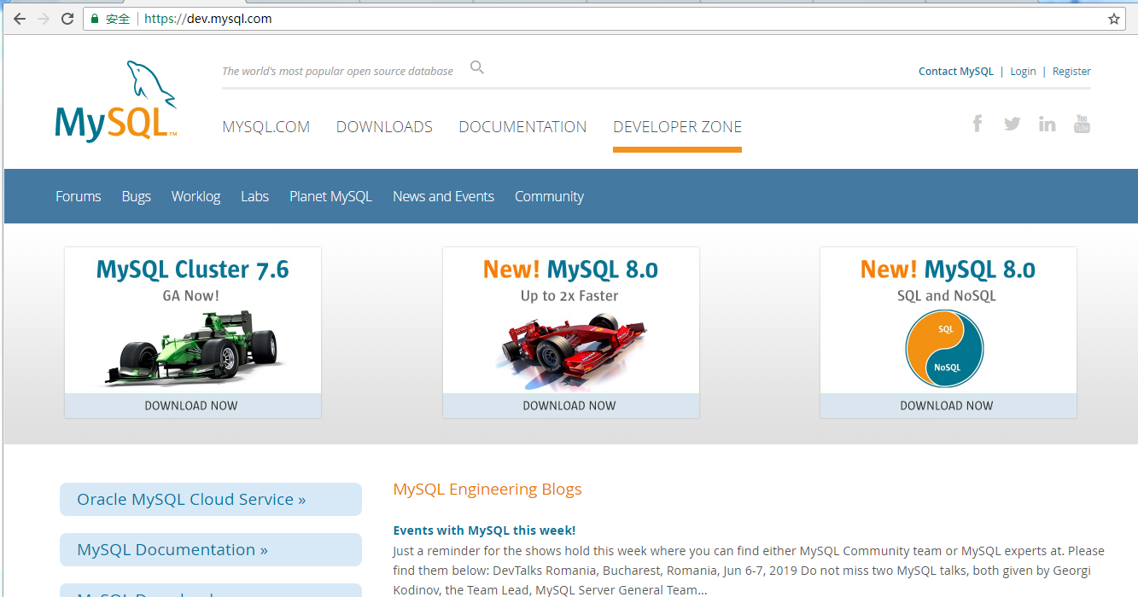1138x597 pixels.
Task: Open MySQL Documentation sidebar button
Action: [211, 550]
